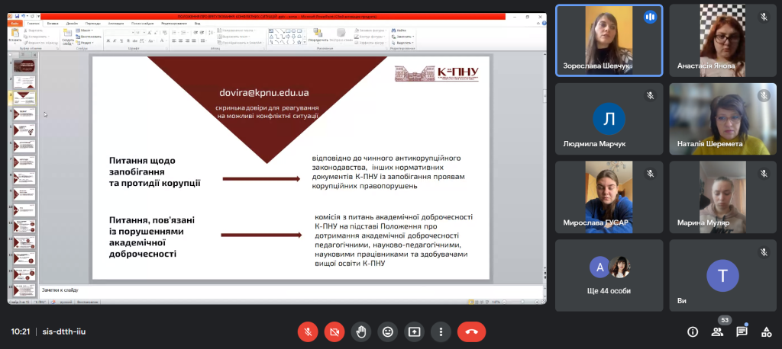
Task: Open the Вставка ribbon tab
Action: pos(53,23)
